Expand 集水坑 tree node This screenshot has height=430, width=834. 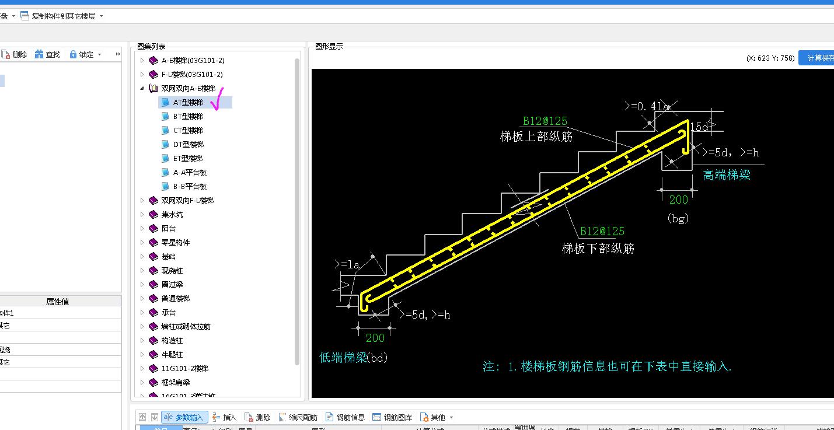click(x=142, y=214)
